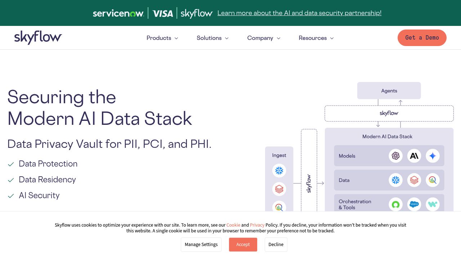Click the 'Models' label in the diagram
461x259 pixels.
[347, 156]
